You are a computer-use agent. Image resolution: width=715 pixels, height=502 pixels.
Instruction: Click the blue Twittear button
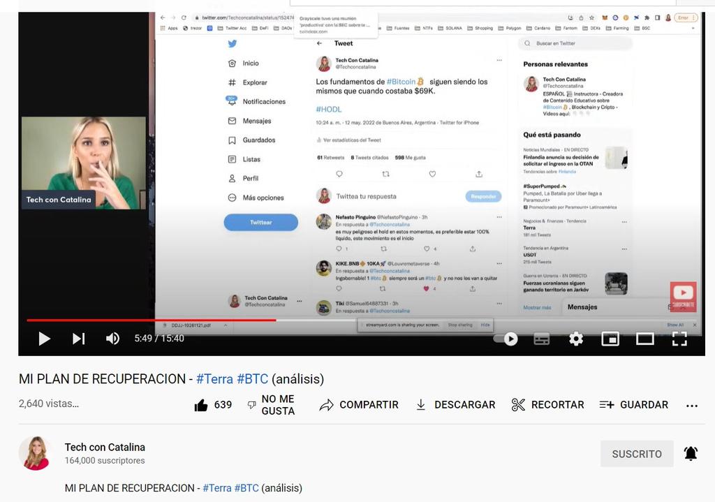[x=261, y=222]
